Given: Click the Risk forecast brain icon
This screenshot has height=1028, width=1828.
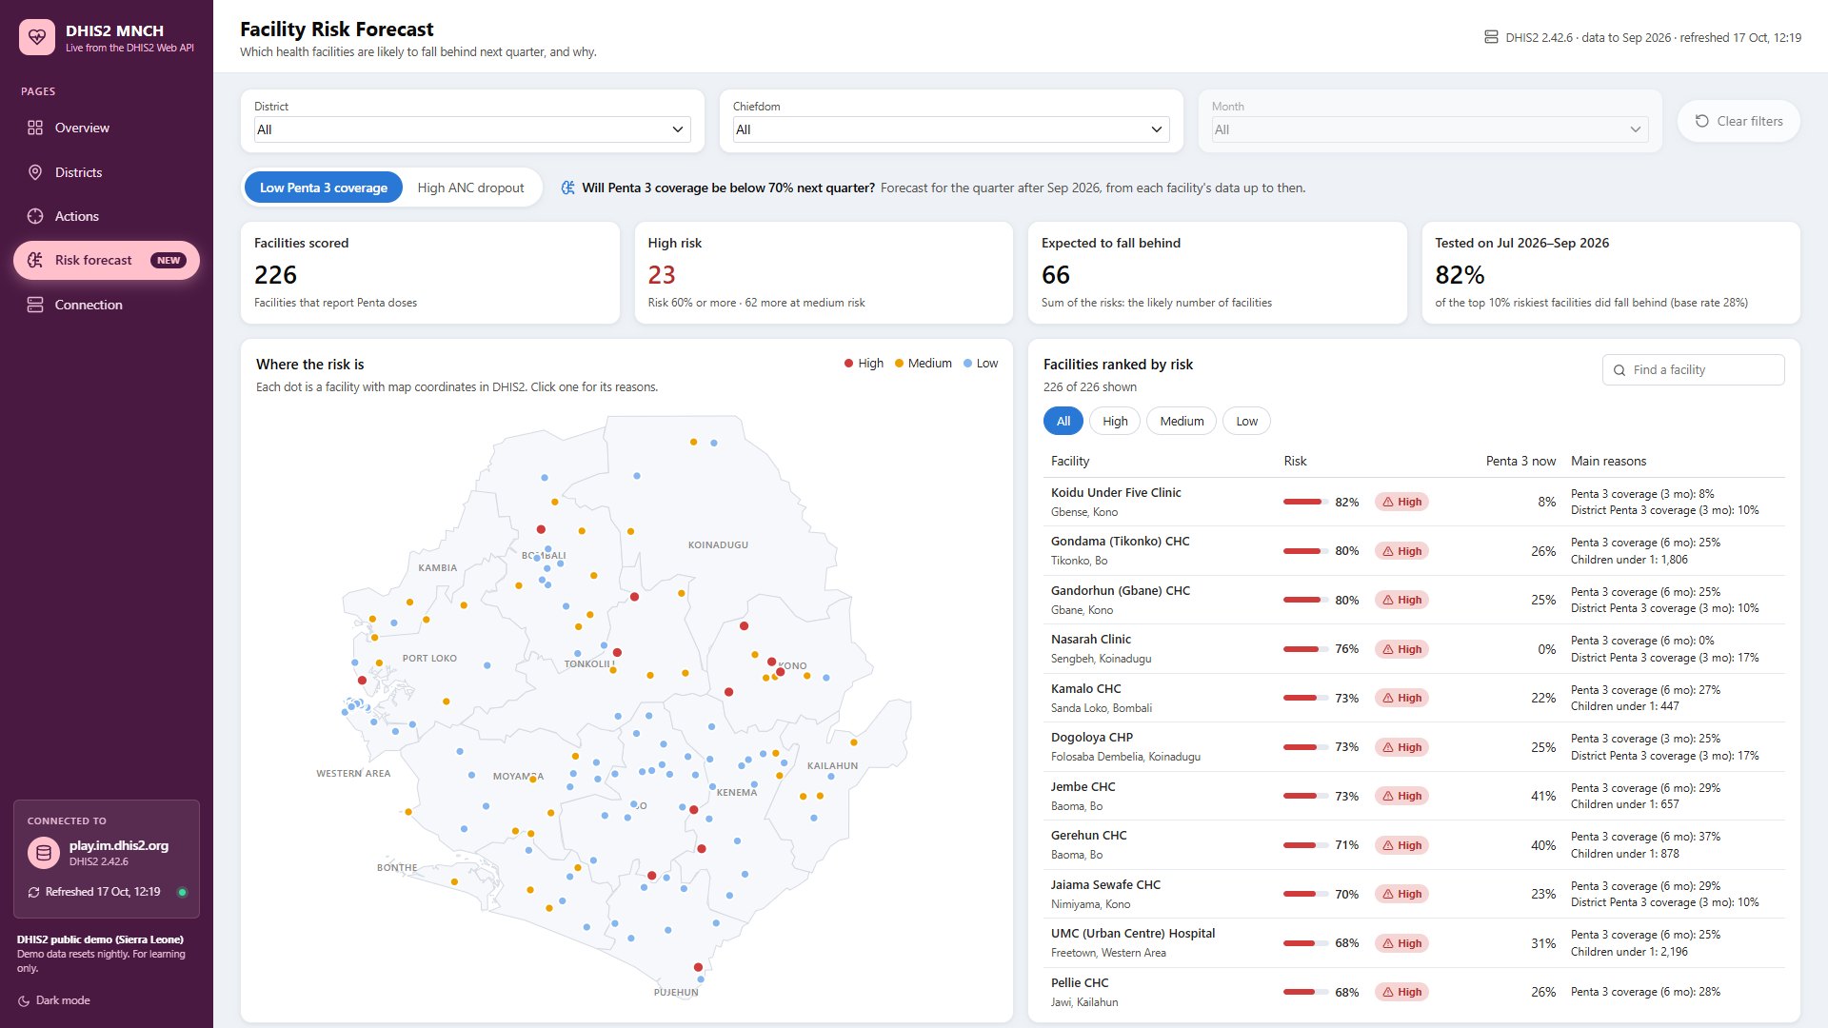Looking at the screenshot, I should (35, 260).
